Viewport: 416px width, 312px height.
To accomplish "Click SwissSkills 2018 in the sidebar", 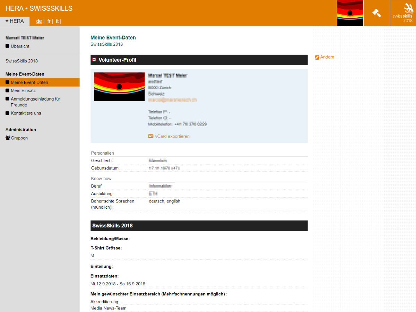I will tap(21, 61).
